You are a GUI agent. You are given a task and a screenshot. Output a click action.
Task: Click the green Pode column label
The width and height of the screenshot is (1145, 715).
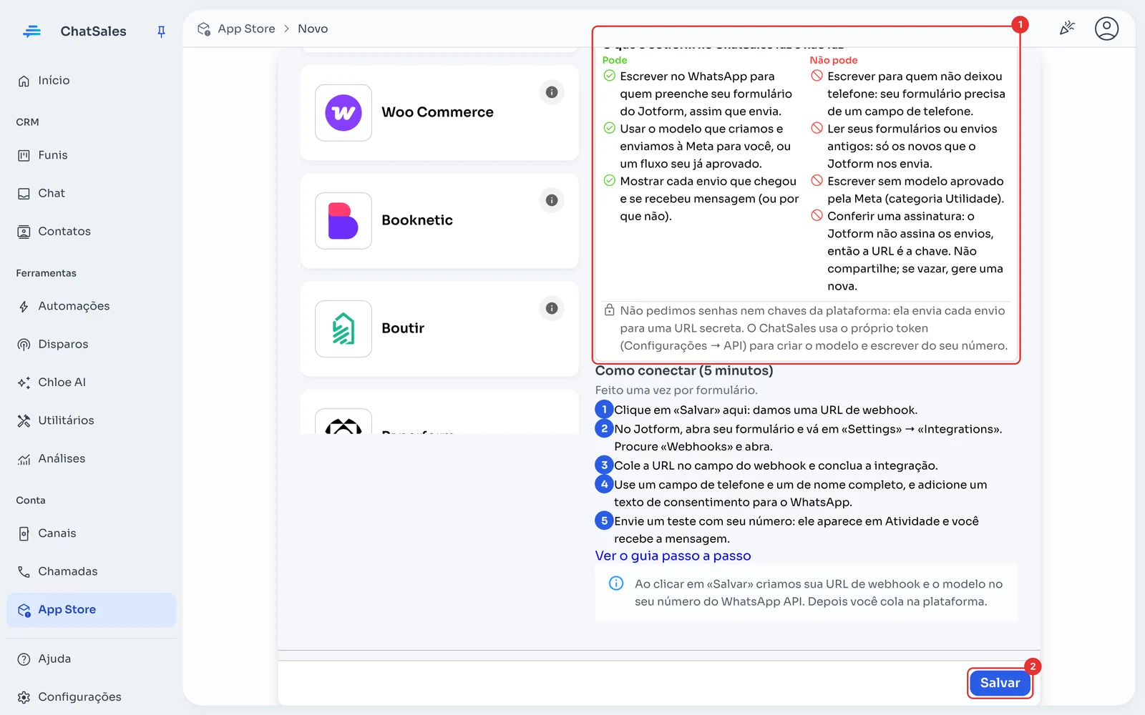click(615, 60)
